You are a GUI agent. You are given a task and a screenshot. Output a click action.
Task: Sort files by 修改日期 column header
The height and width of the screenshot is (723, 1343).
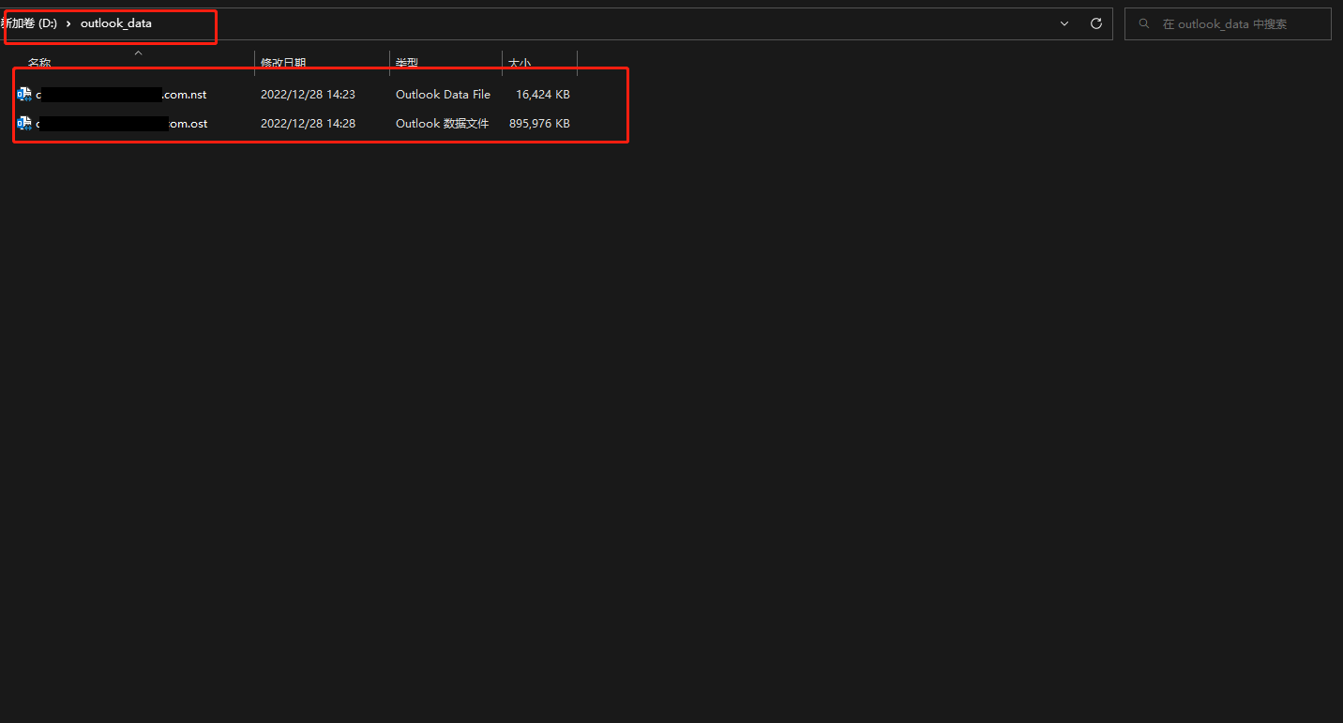[283, 63]
